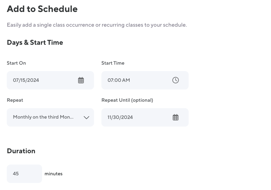Expand the Repeat dropdown chevron arrow
271x190 pixels.
coord(86,117)
